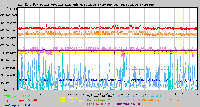
Task: Click the TxPower 24 dBm label
Action: [x=99, y=96]
